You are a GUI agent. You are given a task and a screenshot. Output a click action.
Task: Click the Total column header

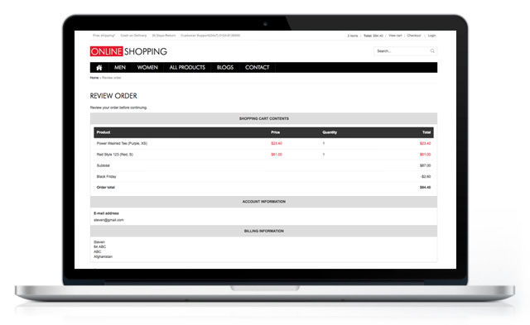426,132
